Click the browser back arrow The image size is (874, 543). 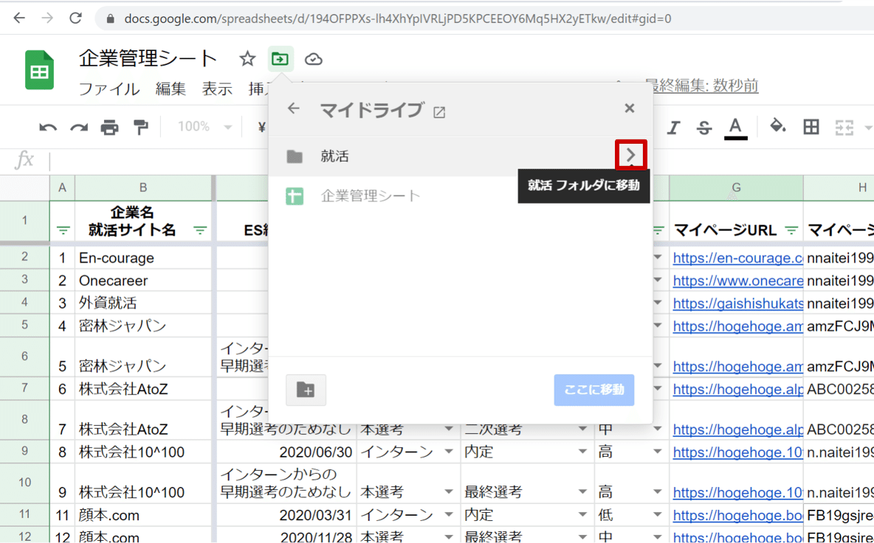click(19, 18)
